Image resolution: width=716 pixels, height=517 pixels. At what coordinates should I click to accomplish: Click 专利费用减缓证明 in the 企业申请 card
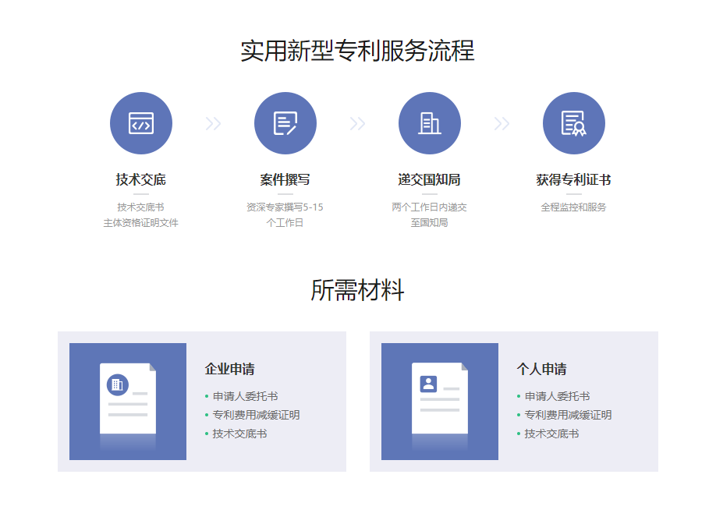[x=256, y=415]
